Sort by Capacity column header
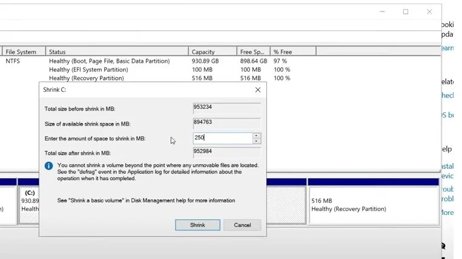462x259 pixels. (213, 52)
